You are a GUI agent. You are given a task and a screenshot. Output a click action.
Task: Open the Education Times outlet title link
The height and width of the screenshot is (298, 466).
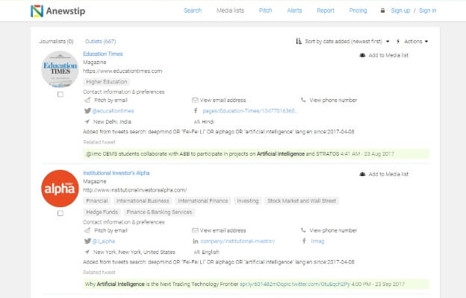pyautogui.click(x=103, y=54)
